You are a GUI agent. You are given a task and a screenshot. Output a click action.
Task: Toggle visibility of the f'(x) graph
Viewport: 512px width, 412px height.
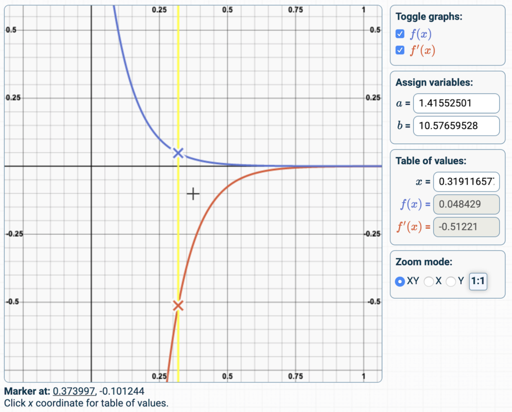[x=399, y=50]
